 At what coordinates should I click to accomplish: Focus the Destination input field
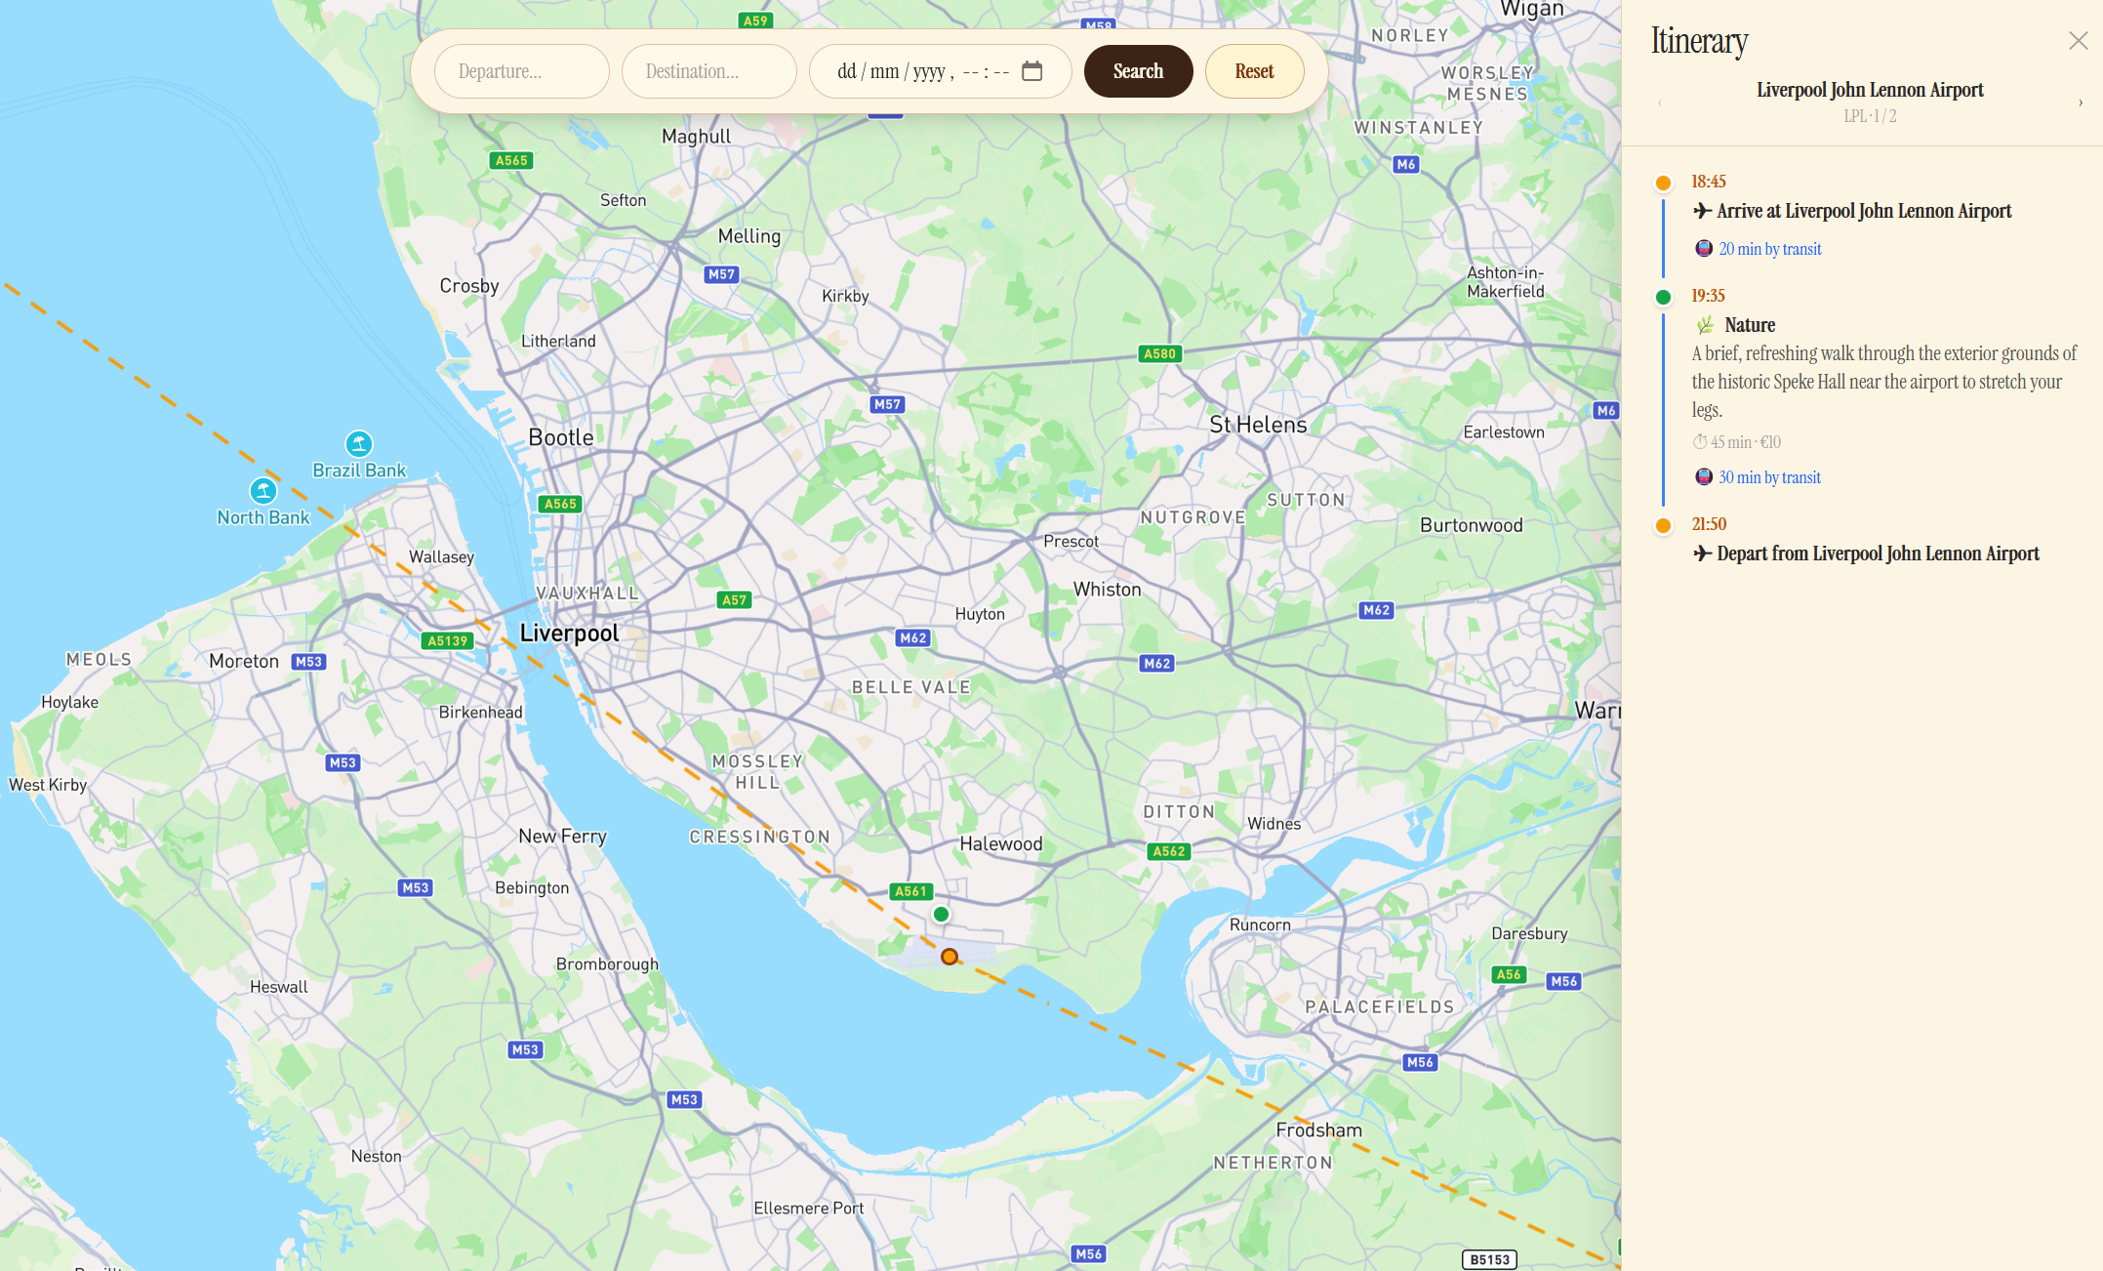[x=708, y=71]
